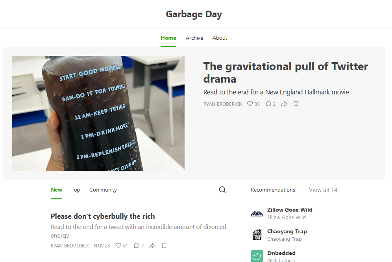Open the search magnifier icon
This screenshot has width=392, height=262.
click(x=222, y=190)
